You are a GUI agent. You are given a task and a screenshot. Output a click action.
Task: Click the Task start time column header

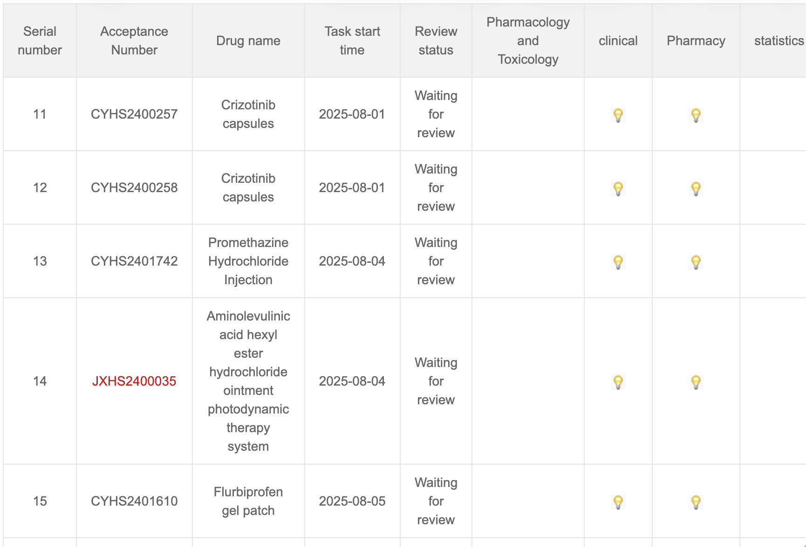[x=352, y=41]
